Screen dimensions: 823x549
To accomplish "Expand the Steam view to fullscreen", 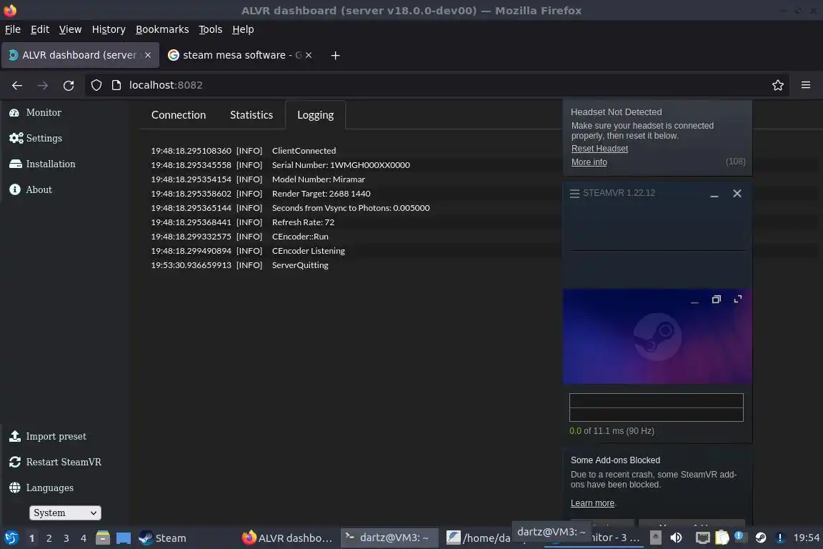I will click(x=737, y=300).
